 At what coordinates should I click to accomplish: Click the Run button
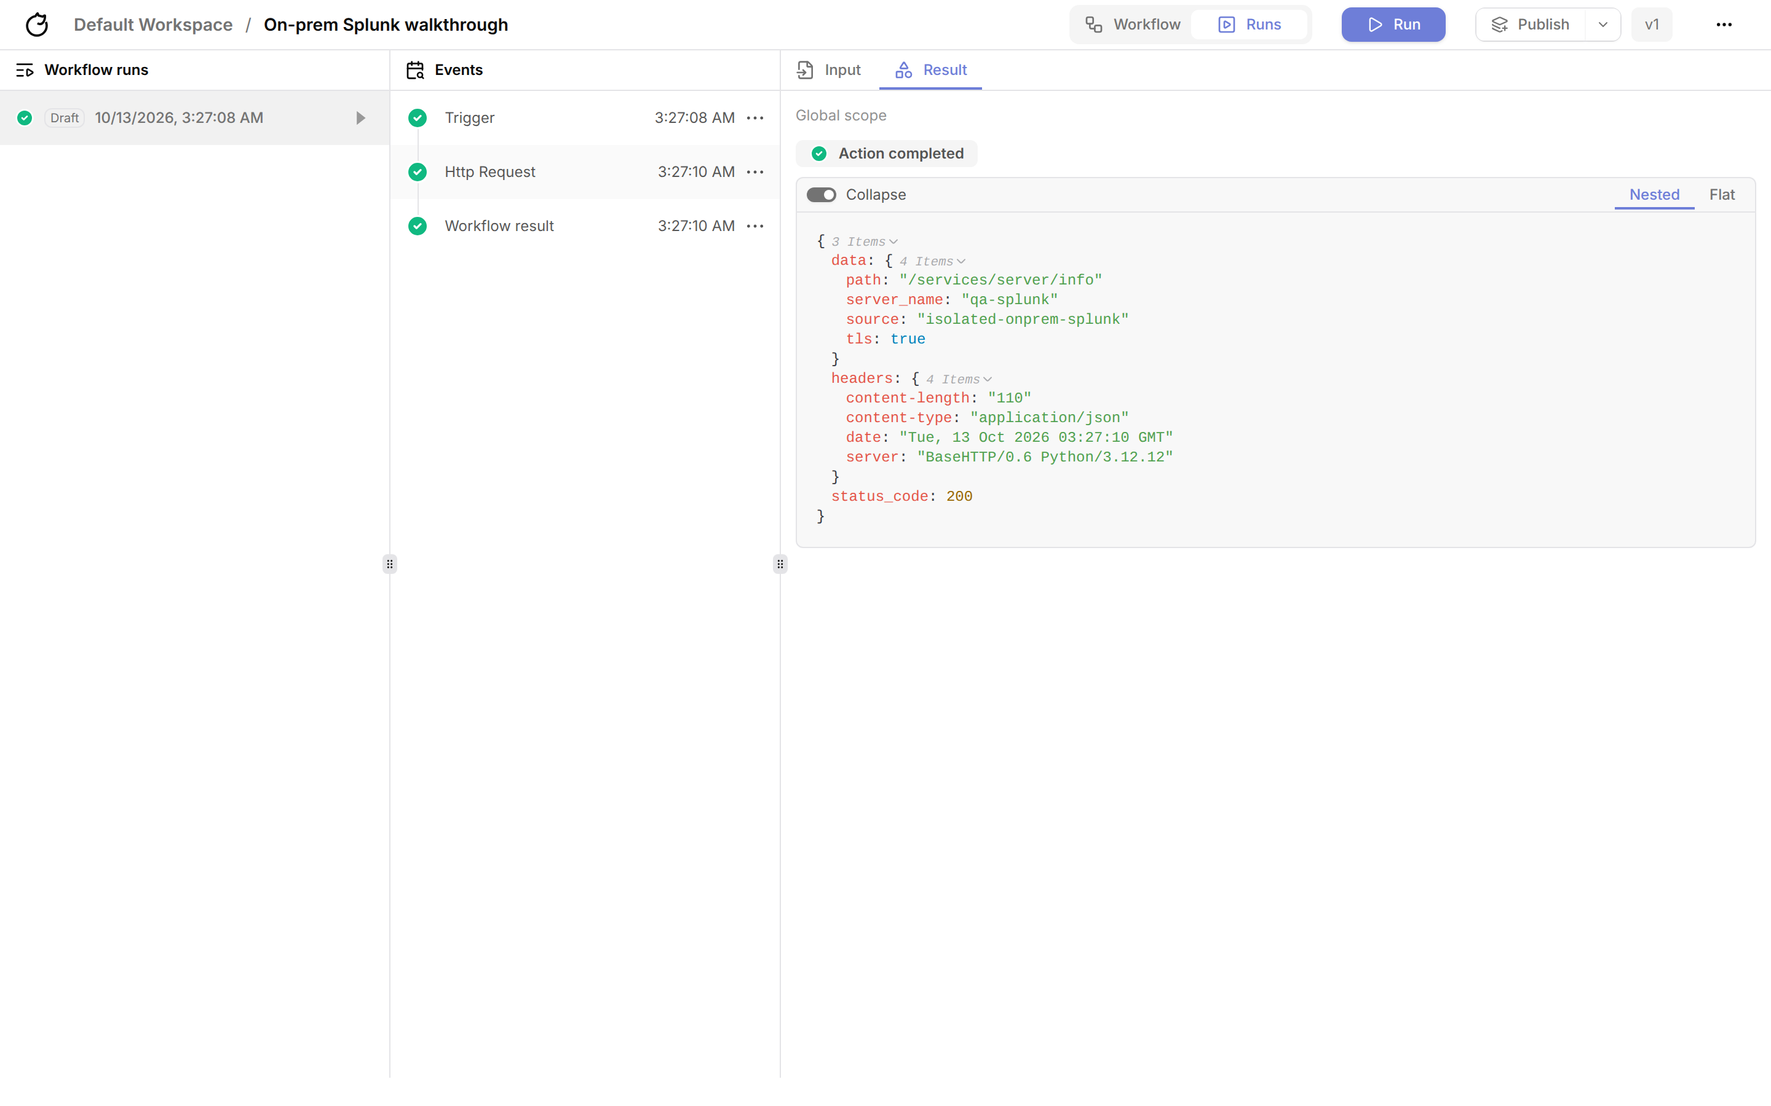pos(1393,25)
